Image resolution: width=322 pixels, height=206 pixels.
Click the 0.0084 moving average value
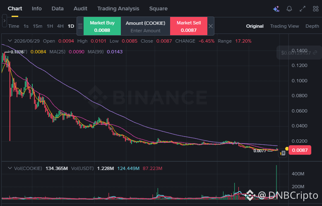coord(38,52)
